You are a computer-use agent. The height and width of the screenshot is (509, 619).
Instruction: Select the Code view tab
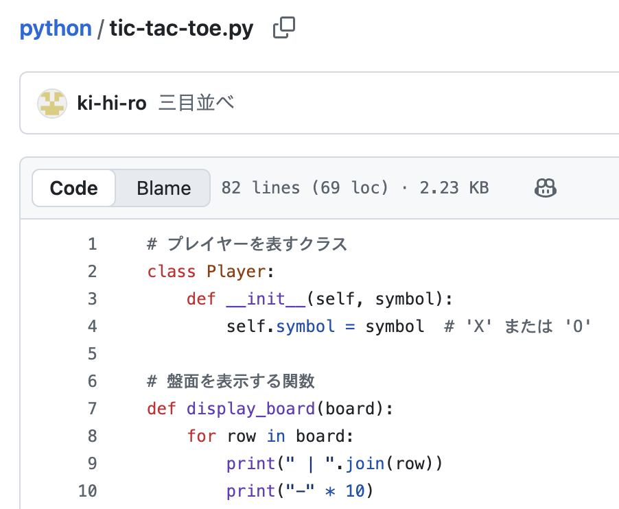pos(74,188)
